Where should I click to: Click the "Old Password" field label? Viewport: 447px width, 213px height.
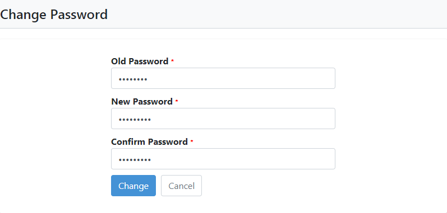pos(140,61)
